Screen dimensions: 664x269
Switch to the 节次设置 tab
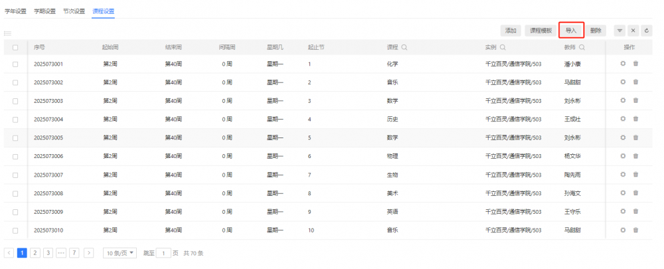(74, 11)
